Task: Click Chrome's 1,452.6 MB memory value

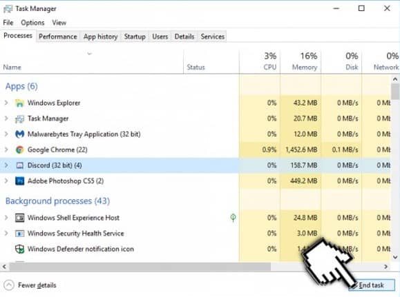Action: tap(301, 150)
